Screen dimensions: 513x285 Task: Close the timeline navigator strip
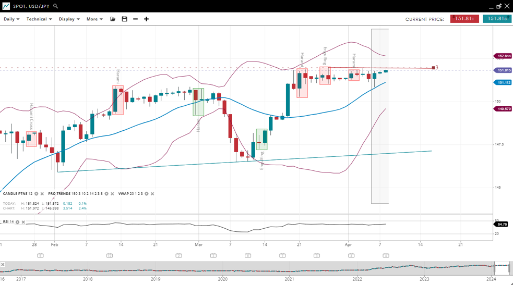tap(3, 265)
